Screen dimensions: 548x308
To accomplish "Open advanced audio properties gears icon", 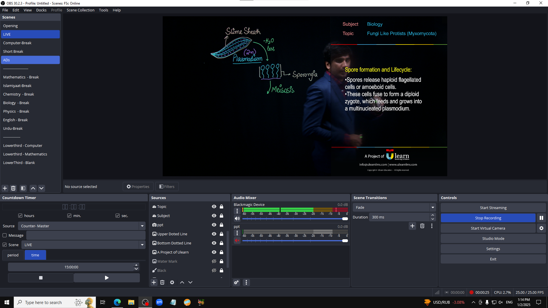I will tap(237, 282).
